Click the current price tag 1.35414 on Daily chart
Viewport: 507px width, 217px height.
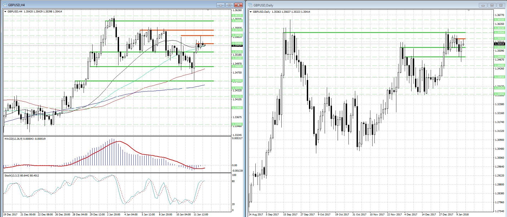pos(499,44)
